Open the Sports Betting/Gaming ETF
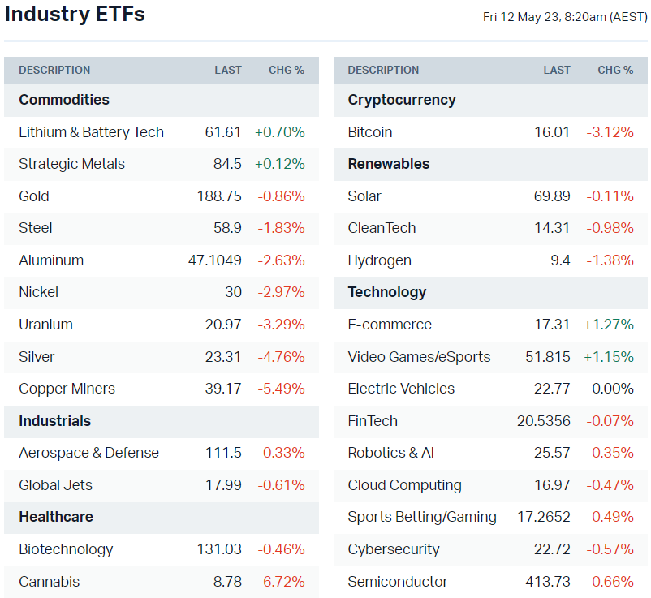 [421, 517]
